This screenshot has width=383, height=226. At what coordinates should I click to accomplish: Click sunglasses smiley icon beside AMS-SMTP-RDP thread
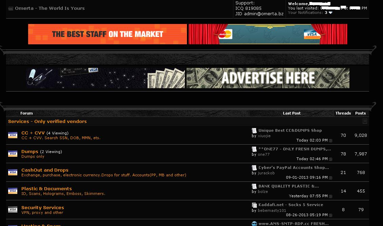(x=254, y=224)
